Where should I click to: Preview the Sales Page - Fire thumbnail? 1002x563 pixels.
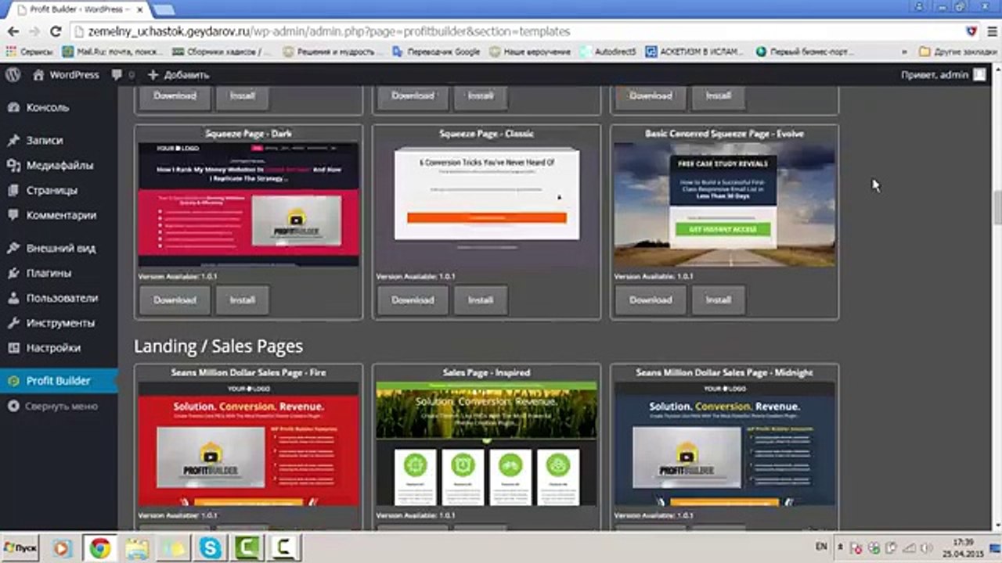(249, 444)
